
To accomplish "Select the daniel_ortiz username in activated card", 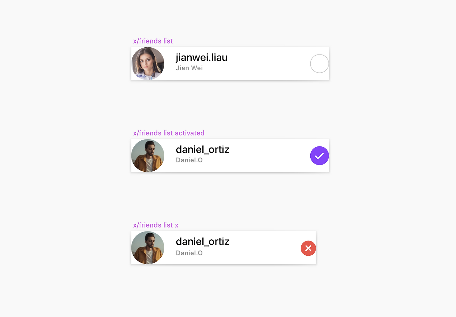I will coord(202,150).
